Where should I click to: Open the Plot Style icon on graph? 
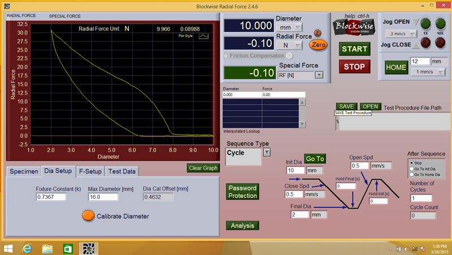[x=203, y=35]
